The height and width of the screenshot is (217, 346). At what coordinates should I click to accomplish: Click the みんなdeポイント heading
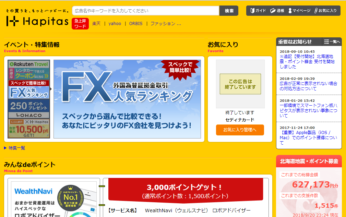pyautogui.click(x=30, y=165)
